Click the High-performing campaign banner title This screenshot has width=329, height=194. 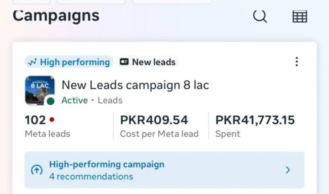tap(106, 164)
